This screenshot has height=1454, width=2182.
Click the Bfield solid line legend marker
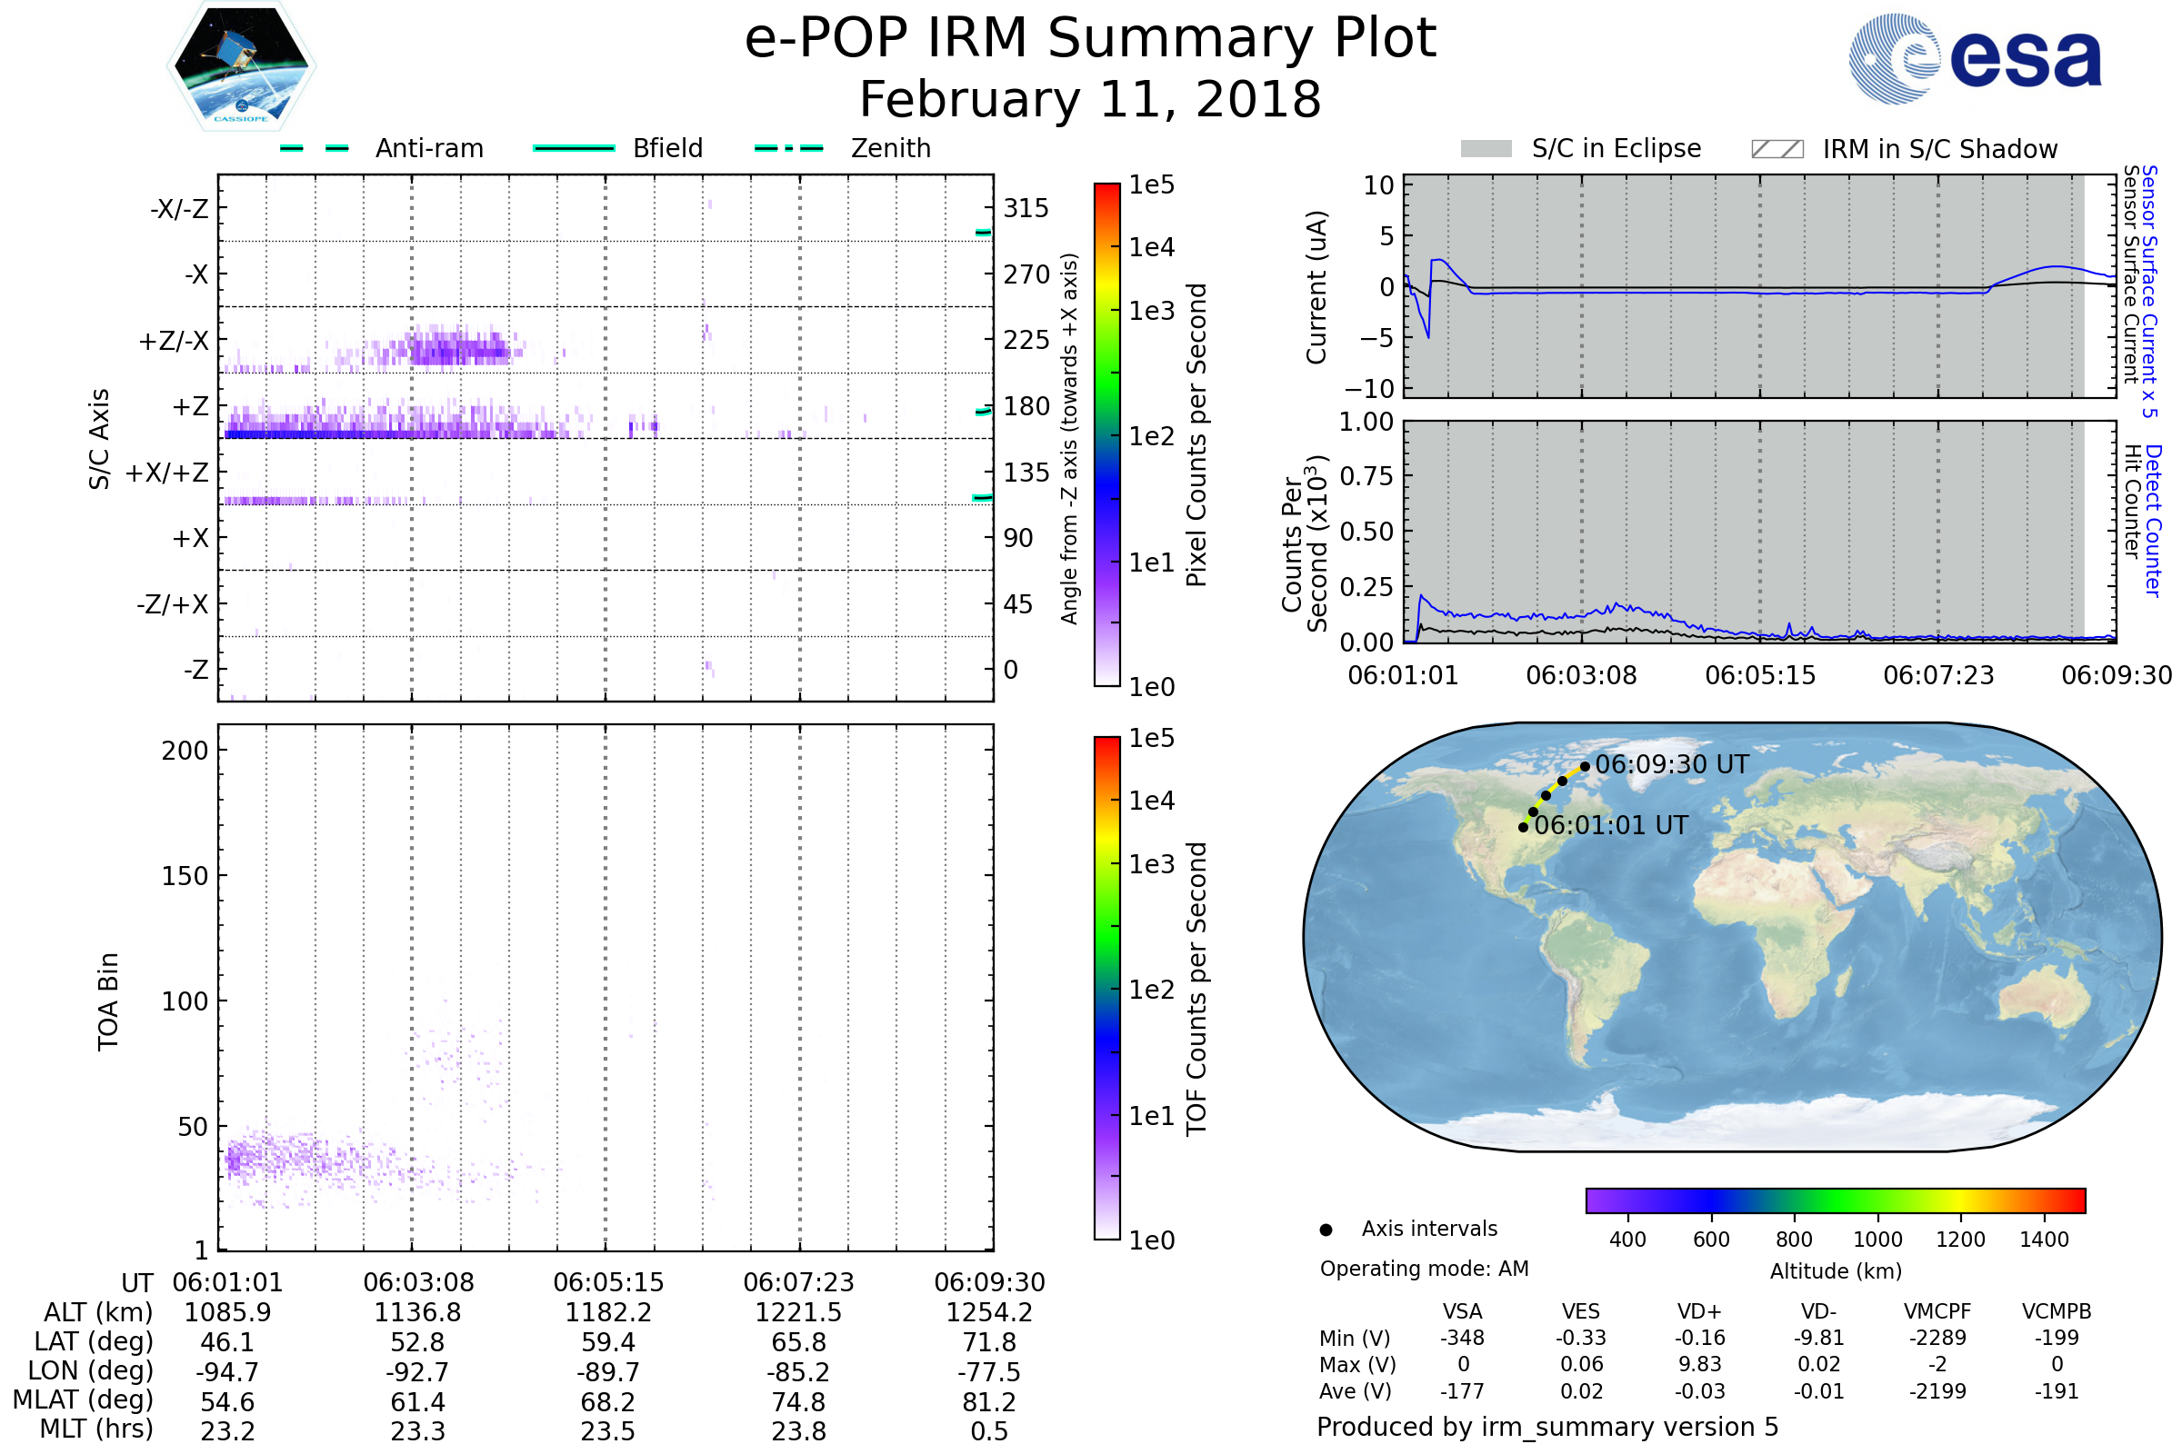(574, 148)
